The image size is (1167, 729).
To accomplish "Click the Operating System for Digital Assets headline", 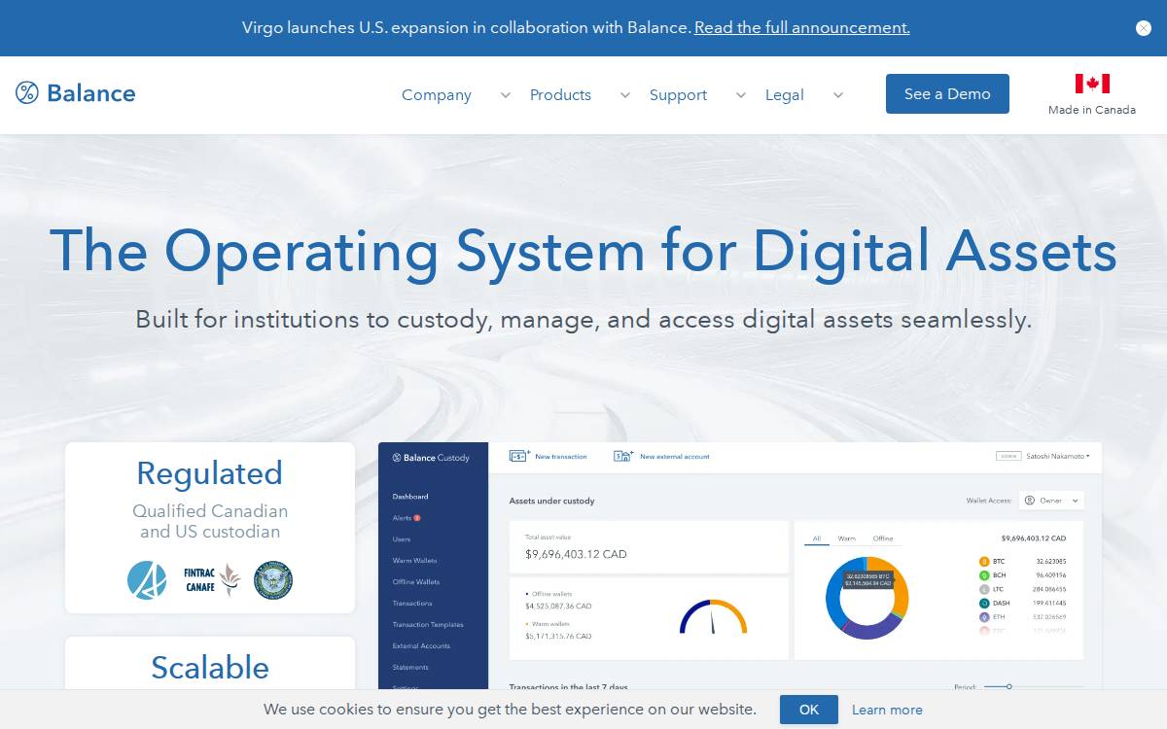I will click(x=583, y=251).
